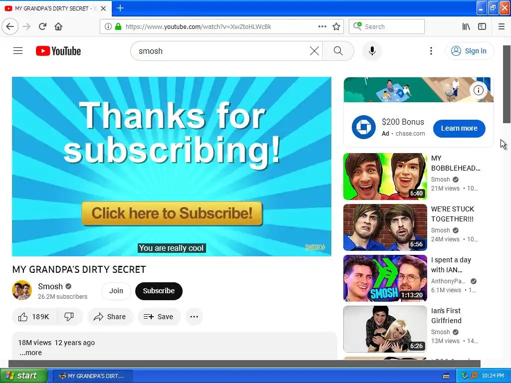Click WE'RE STUCK TOGETHER!!! title text
The image size is (511, 383).
point(452,214)
